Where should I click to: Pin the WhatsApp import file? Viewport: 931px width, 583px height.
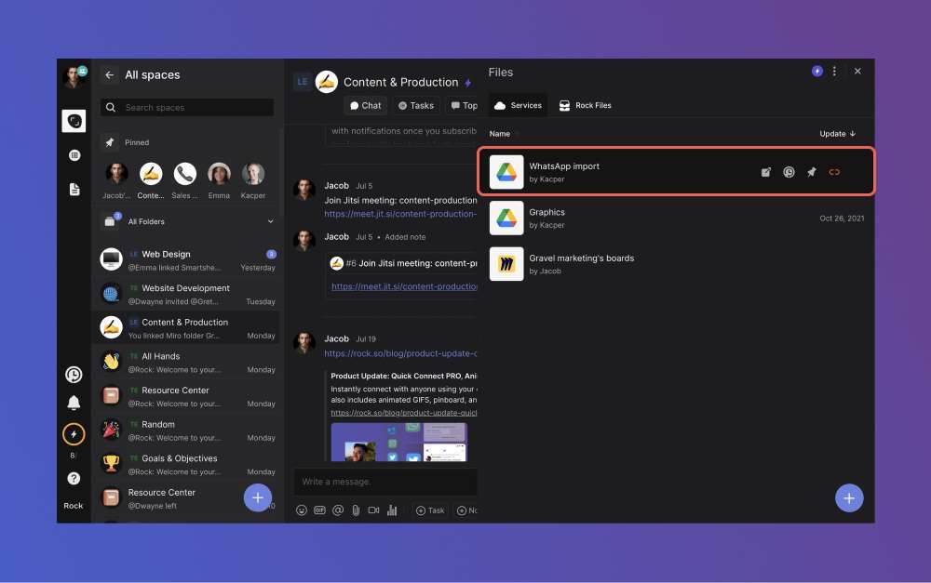pos(811,172)
